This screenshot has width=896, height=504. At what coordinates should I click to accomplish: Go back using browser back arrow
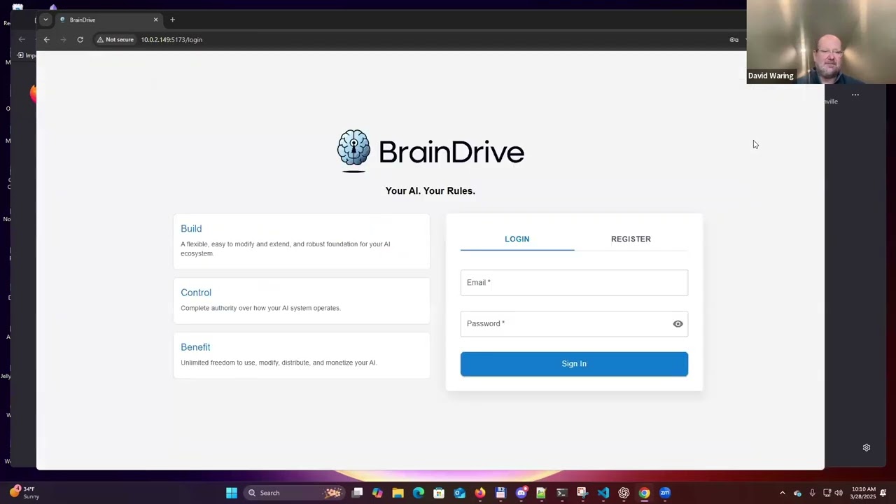47,40
